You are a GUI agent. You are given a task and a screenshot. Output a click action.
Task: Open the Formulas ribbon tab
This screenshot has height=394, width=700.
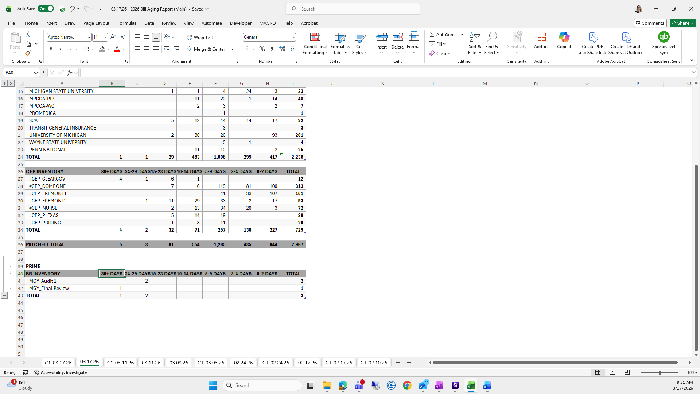(x=127, y=23)
